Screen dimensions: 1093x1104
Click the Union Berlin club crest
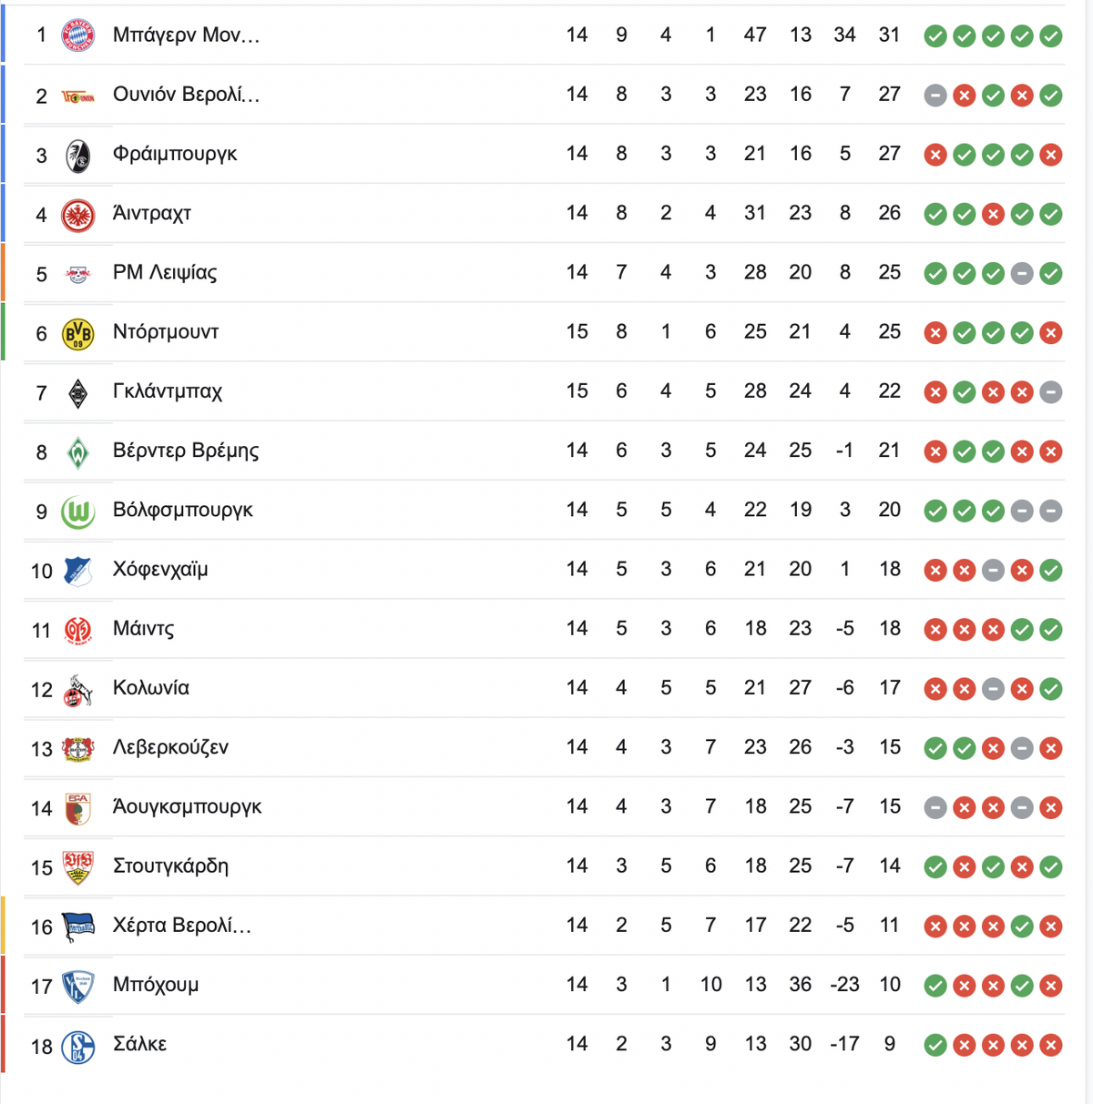tap(77, 96)
